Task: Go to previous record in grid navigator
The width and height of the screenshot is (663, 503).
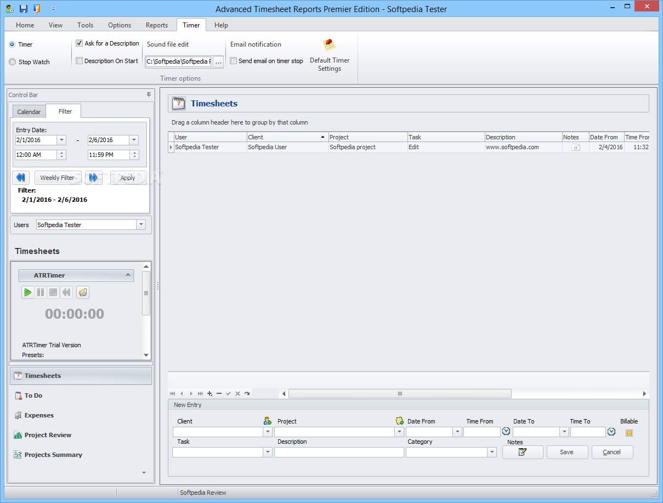Action: [x=182, y=394]
